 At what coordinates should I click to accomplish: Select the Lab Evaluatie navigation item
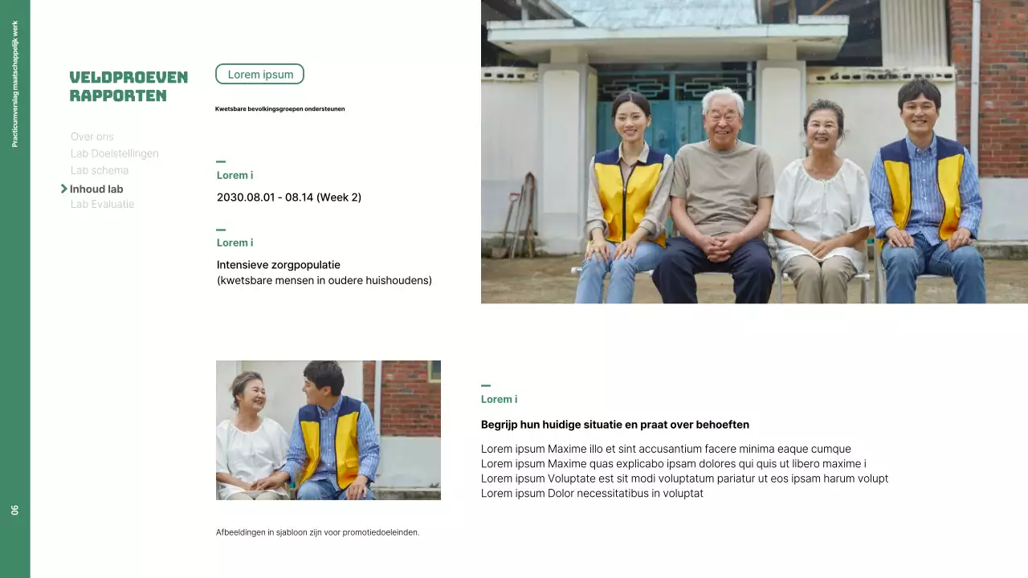[102, 204]
